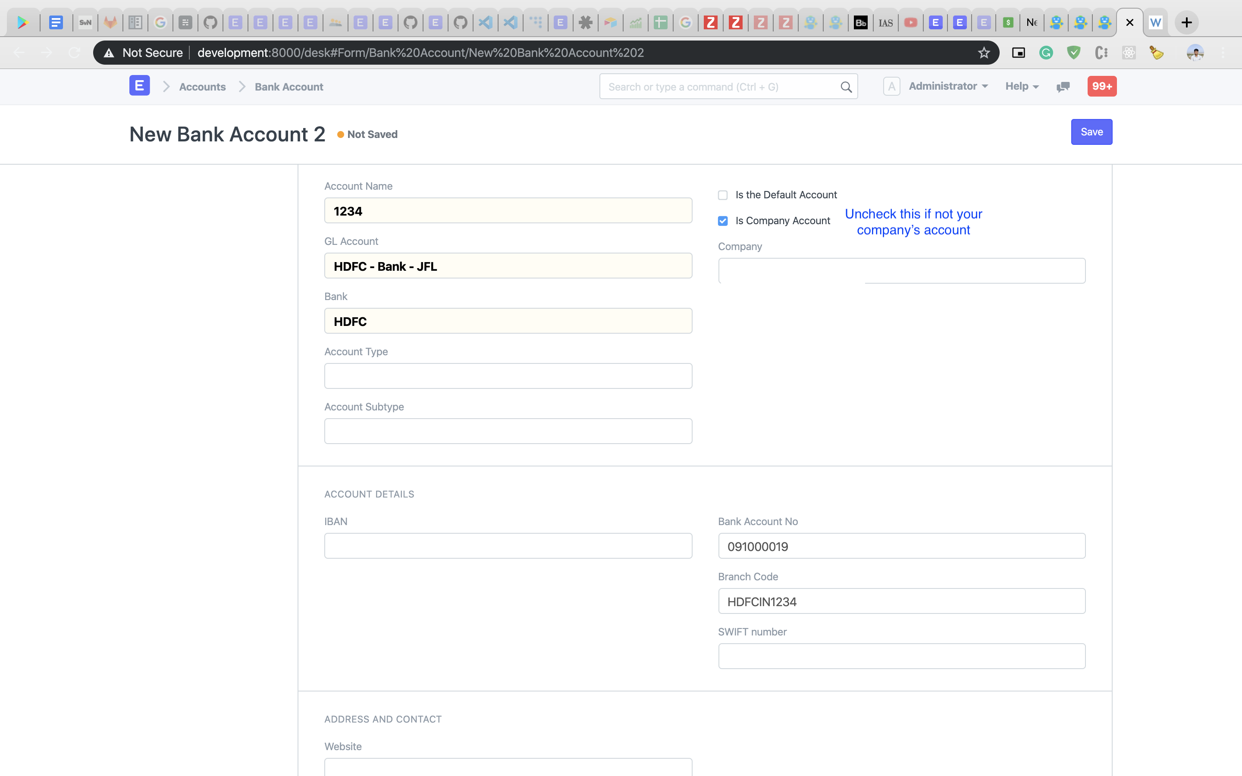Switch to the Google Docs tab
This screenshot has height=776, width=1242.
(x=56, y=22)
